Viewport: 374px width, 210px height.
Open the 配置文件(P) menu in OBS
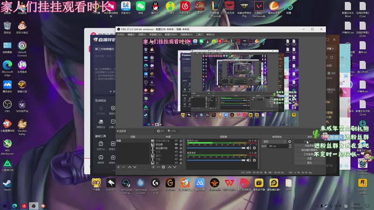pyautogui.click(x=171, y=35)
